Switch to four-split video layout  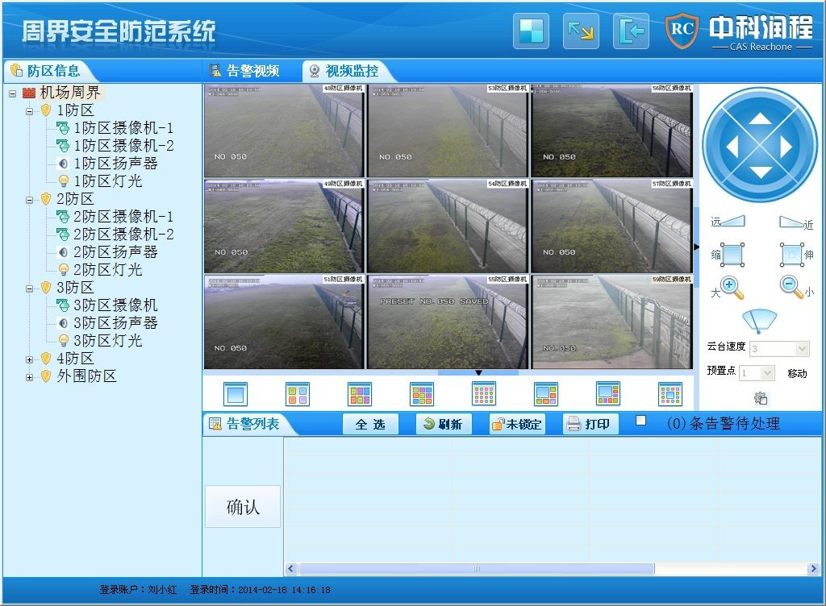tap(297, 394)
